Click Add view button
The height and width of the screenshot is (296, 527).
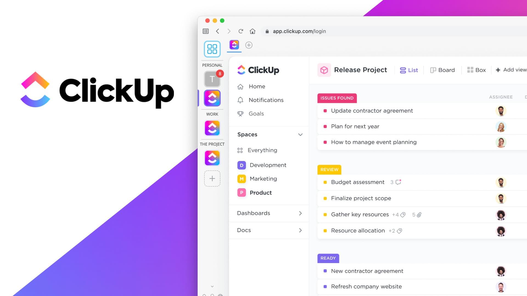pos(511,70)
